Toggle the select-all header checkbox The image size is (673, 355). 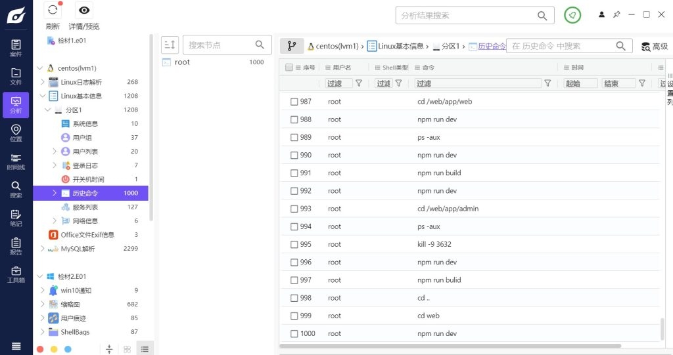(289, 68)
